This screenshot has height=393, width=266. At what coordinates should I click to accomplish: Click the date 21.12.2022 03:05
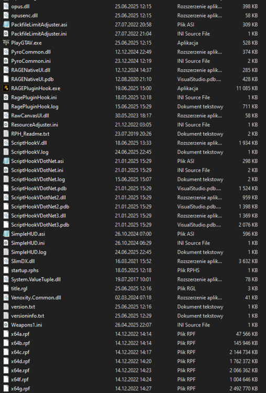click(133, 125)
